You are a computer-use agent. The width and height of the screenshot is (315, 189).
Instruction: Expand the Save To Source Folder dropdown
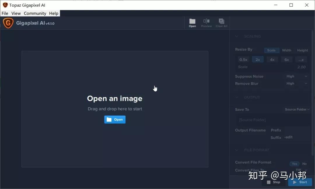[297, 109]
